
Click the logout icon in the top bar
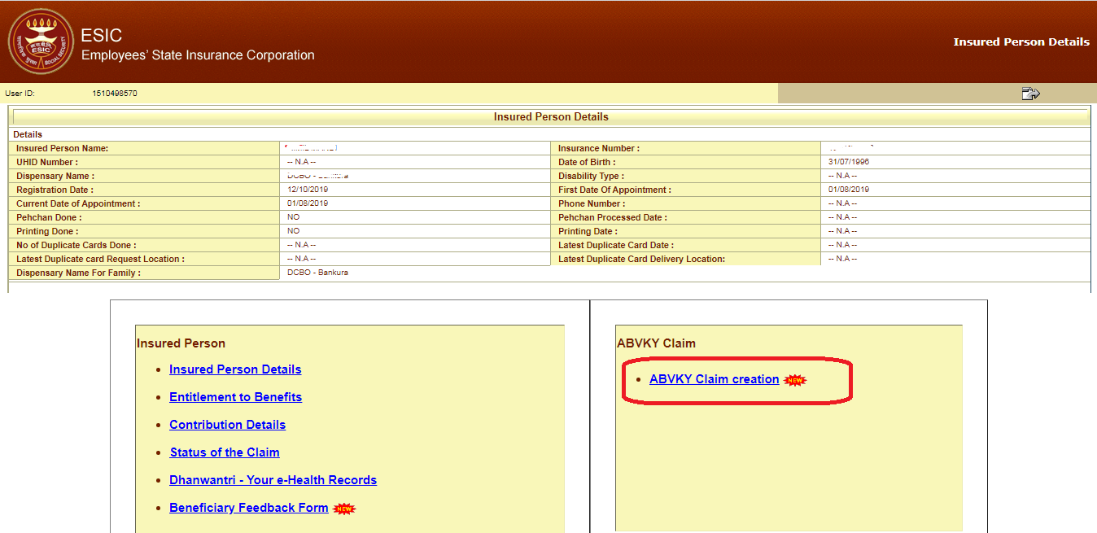1030,94
